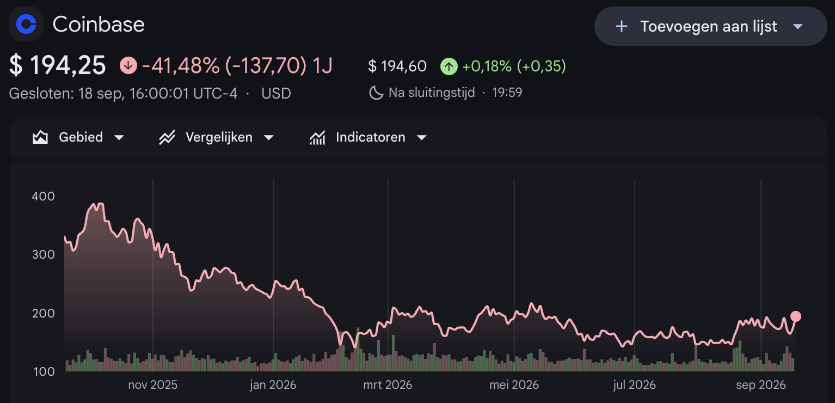This screenshot has height=403, width=835.
Task: Click the $ 194,25 closing price
Action: pyautogui.click(x=58, y=66)
